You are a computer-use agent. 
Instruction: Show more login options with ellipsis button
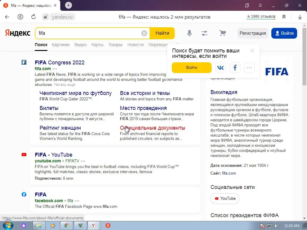(x=249, y=68)
